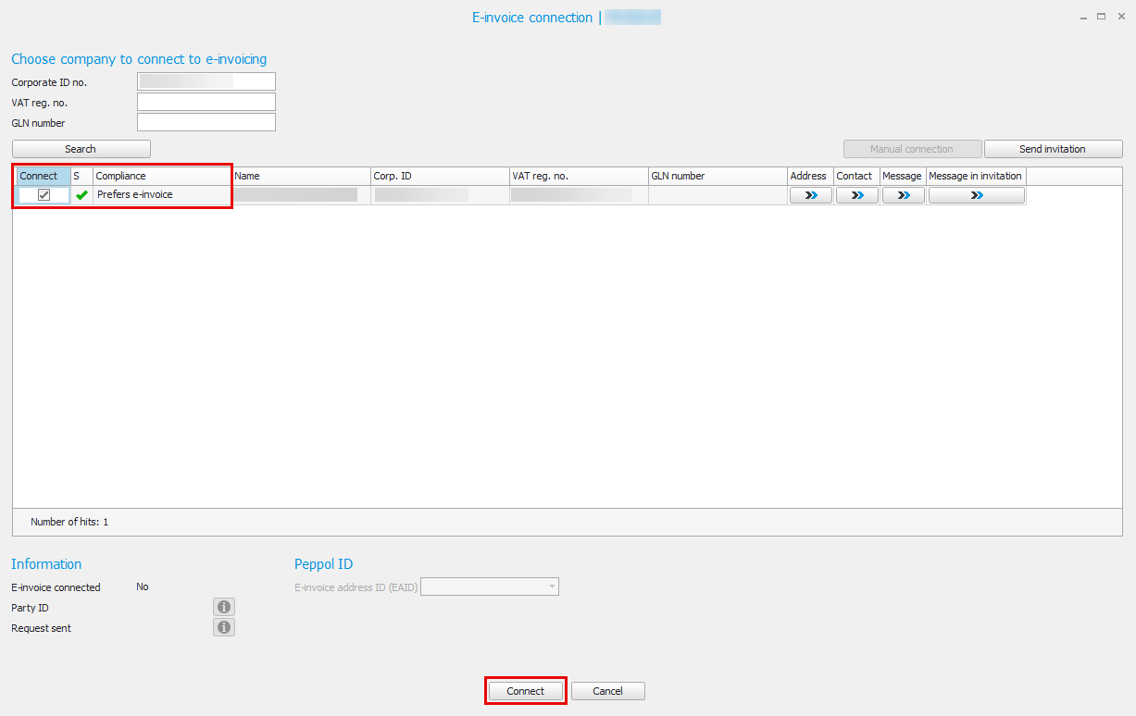The width and height of the screenshot is (1136, 716).
Task: Focus the Corporate ID no. input field
Action: [x=206, y=81]
